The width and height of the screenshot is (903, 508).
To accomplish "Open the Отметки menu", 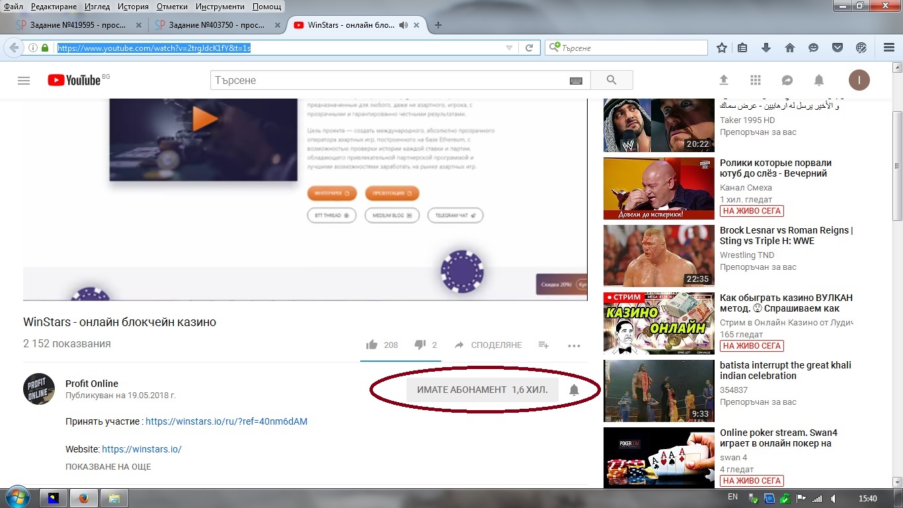I will click(172, 7).
